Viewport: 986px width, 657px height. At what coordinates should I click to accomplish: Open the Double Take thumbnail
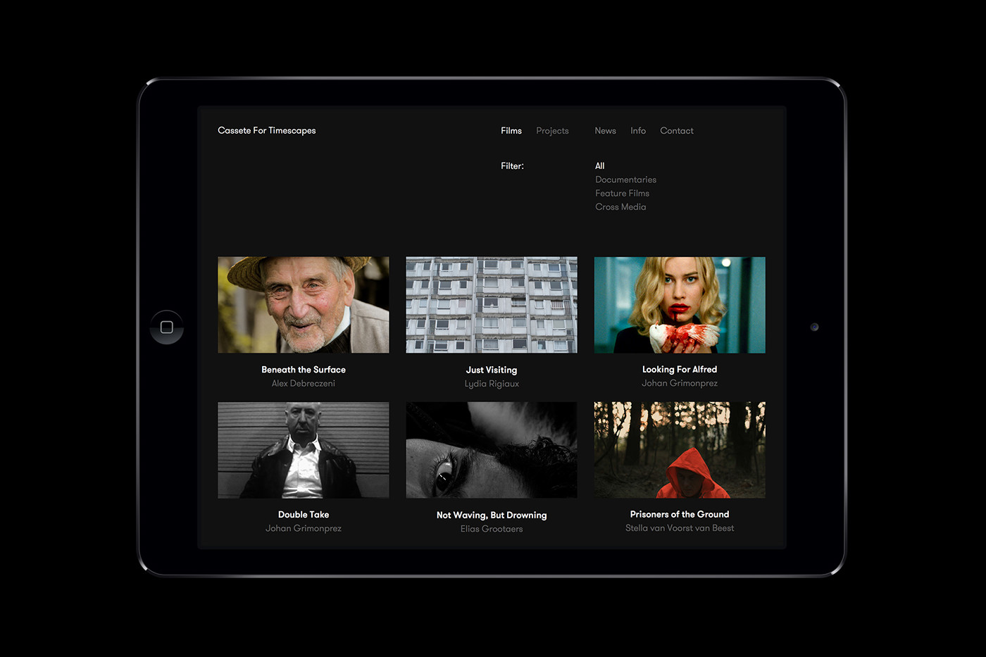tap(303, 450)
